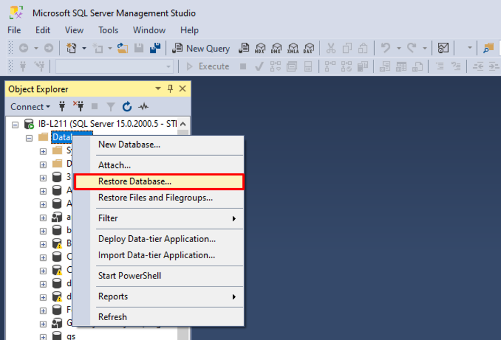Screen dimensions: 501x340
Task: Select Restore Files and Filegroups entry
Action: (x=158, y=198)
